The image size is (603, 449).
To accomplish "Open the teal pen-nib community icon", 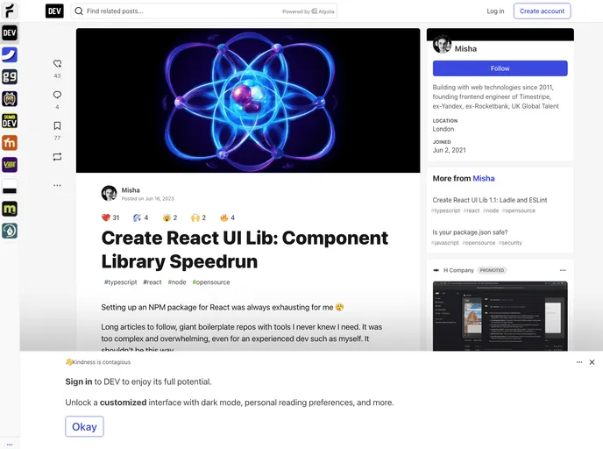I will click(10, 231).
